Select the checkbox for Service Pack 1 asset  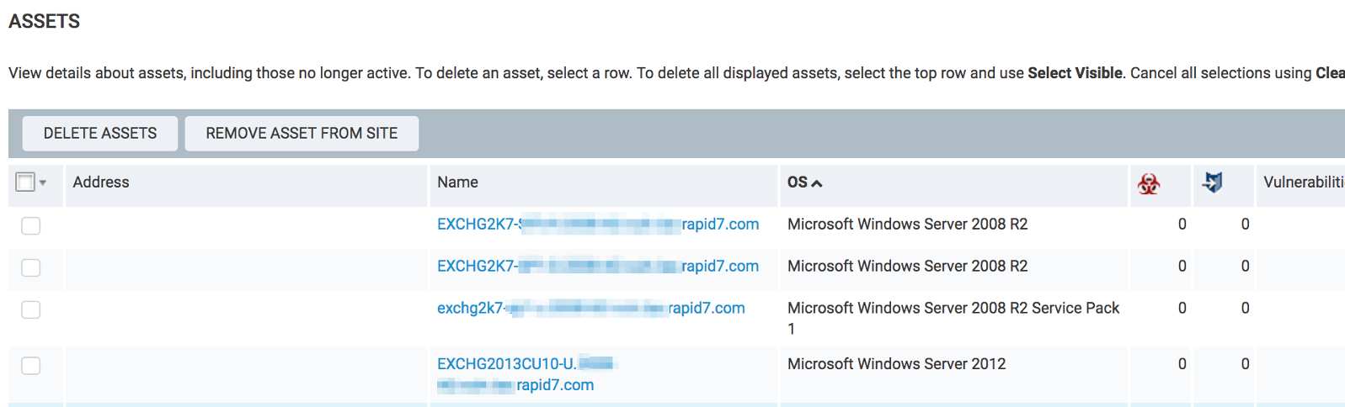[x=31, y=309]
